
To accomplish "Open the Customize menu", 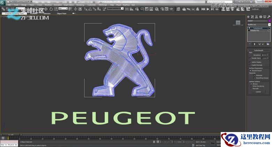I will [x=91, y=5].
